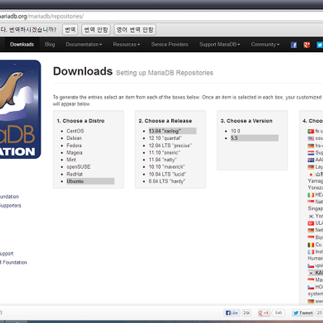Viewport: 323px width, 323px height.
Task: Select the German flag mirror beside 'www'
Action: click(x=311, y=301)
